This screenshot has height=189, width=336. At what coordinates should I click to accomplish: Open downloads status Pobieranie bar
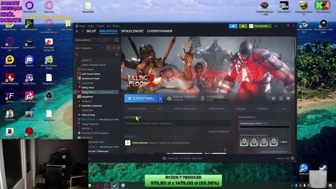pos(182,158)
